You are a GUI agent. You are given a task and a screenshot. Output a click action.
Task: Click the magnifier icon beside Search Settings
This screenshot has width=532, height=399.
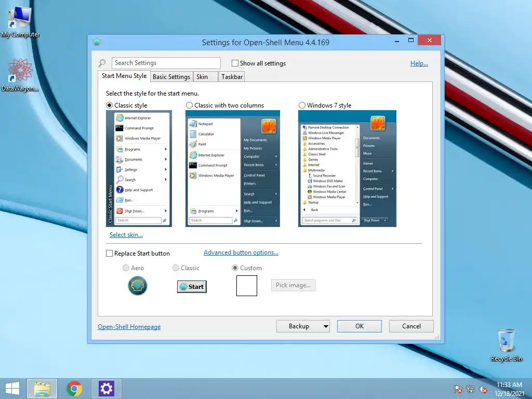102,63
